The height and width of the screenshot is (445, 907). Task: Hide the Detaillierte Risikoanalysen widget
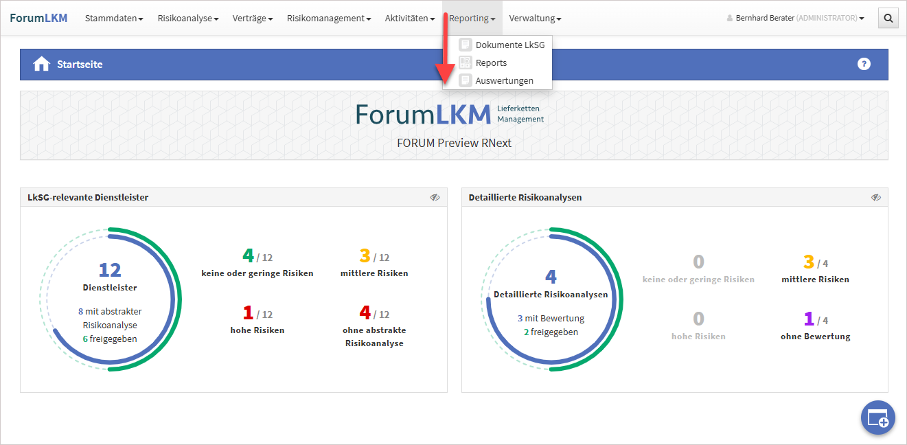876,197
